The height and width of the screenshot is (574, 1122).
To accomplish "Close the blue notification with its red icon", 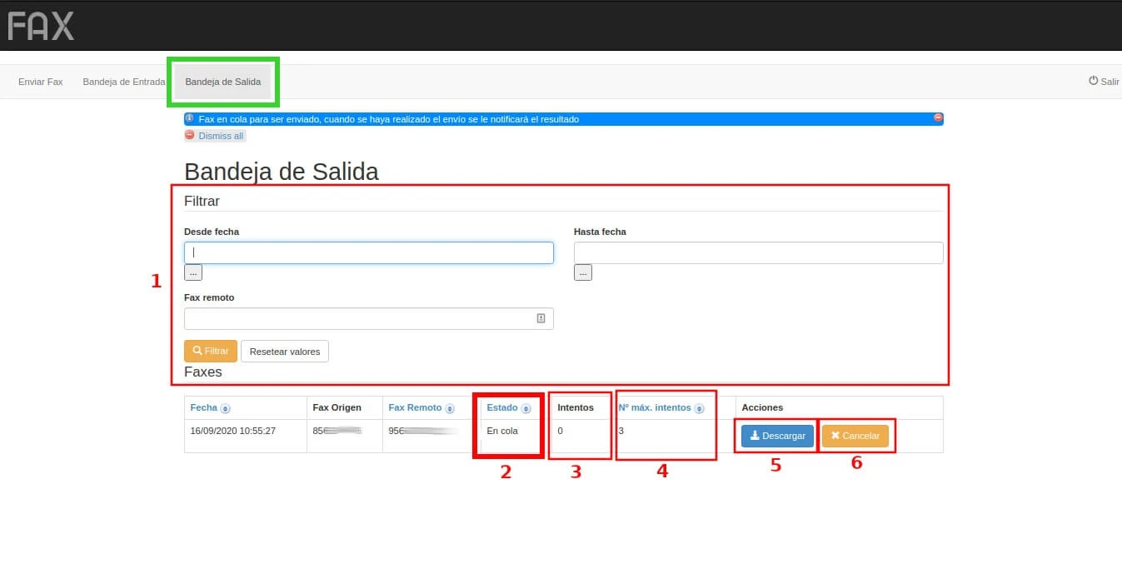I will click(x=938, y=118).
